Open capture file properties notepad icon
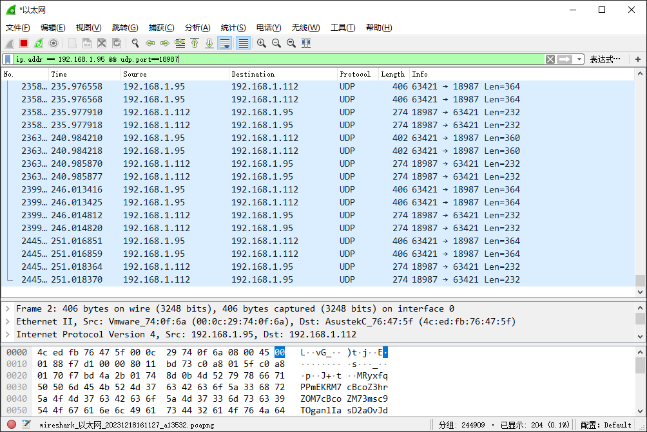The image size is (647, 432). coord(26,424)
